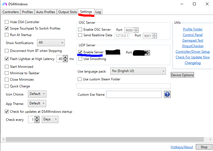Open Output Slots tab

tap(67, 12)
